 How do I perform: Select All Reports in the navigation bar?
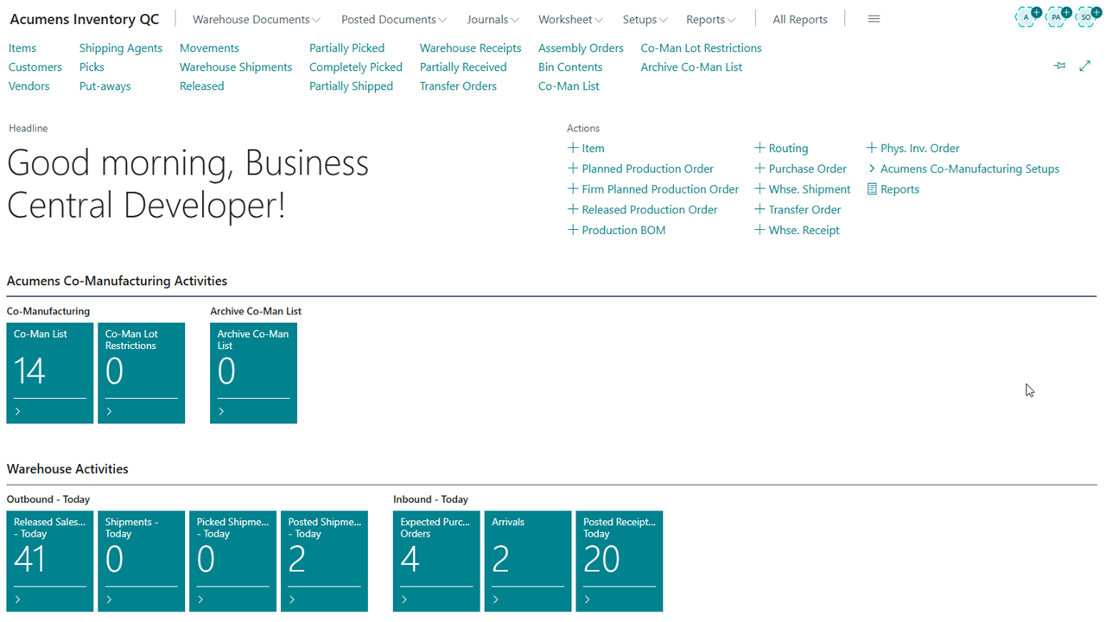pos(799,19)
